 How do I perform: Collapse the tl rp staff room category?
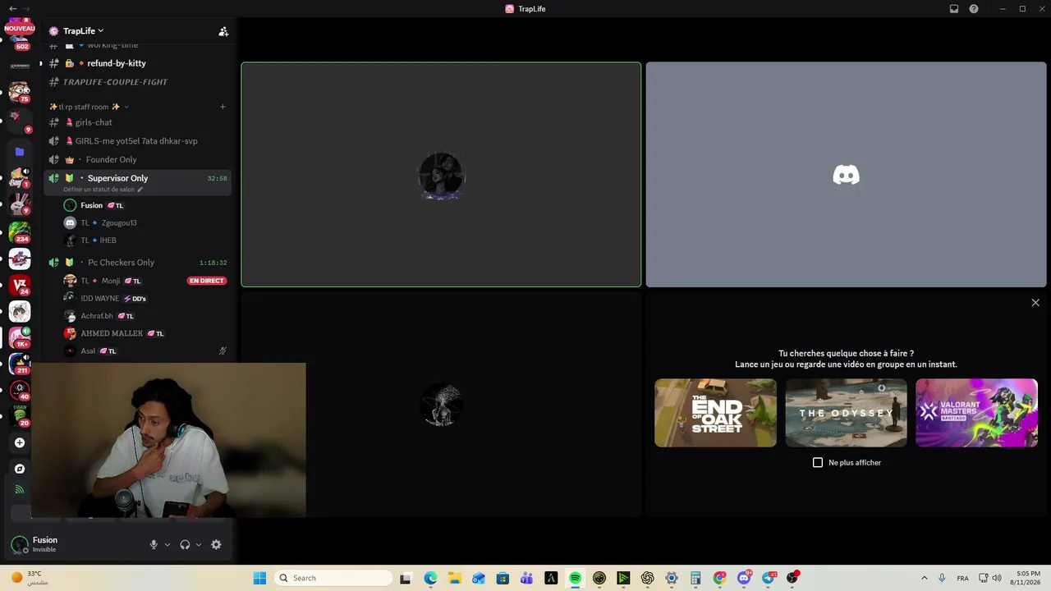click(89, 107)
